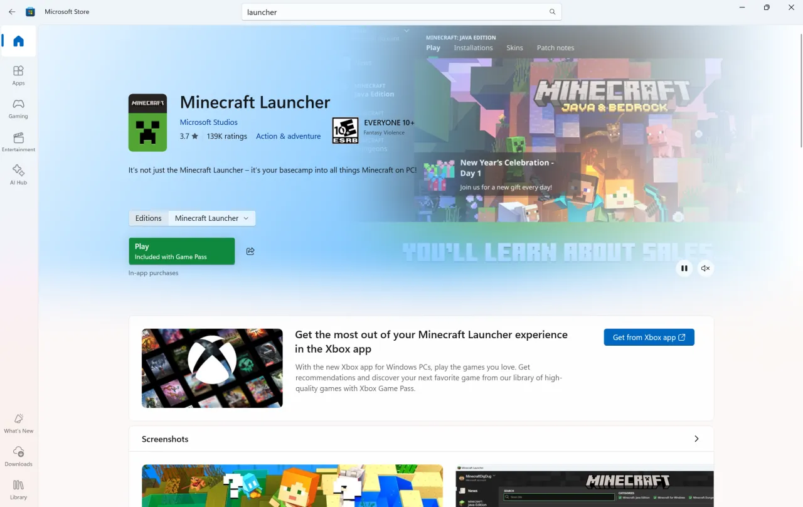Screen dimensions: 803x507
Task: View Patch notes in the trailer overlay
Action: (555, 48)
